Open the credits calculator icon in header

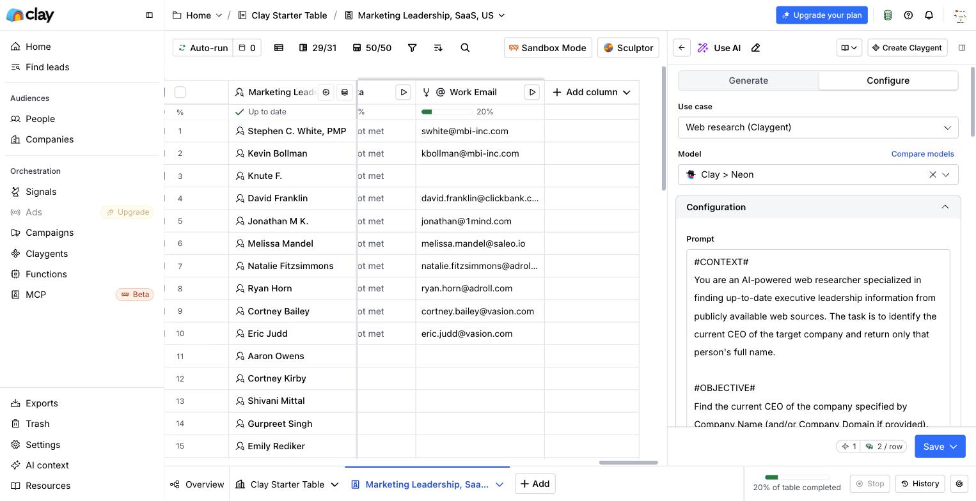[888, 15]
